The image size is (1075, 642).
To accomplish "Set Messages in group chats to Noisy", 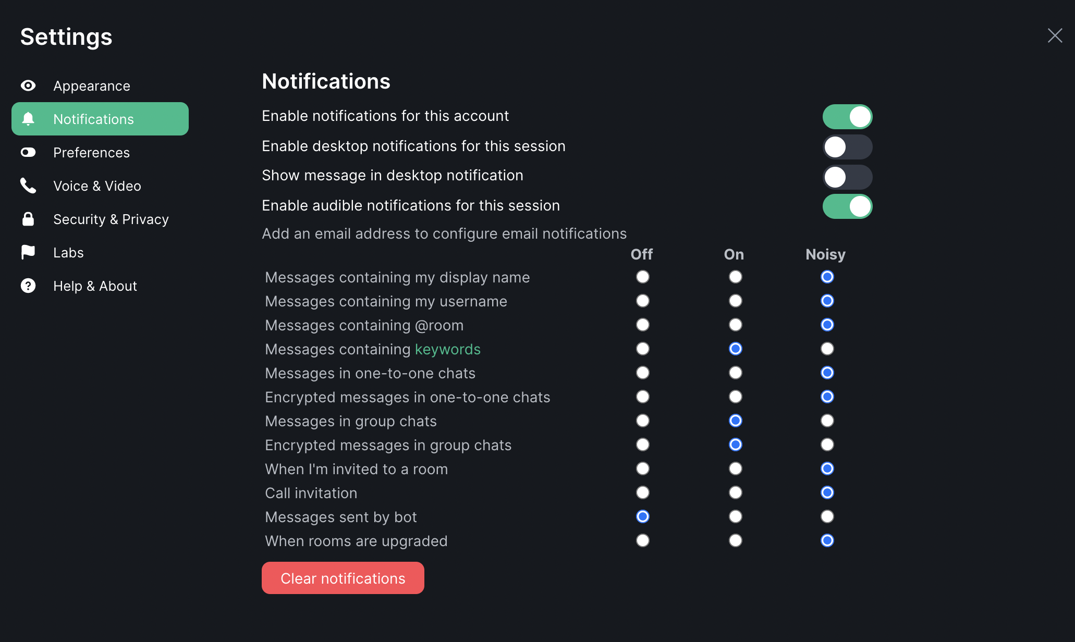I will tap(827, 421).
